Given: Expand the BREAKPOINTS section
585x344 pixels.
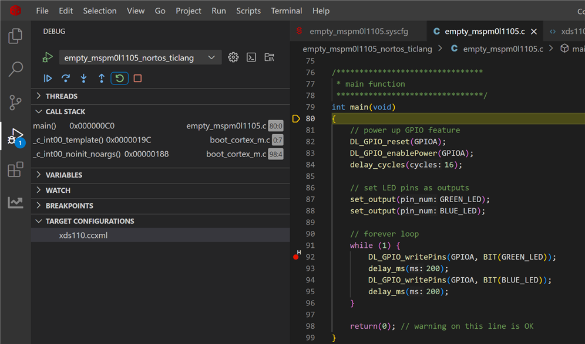Looking at the screenshot, I should (x=160, y=206).
